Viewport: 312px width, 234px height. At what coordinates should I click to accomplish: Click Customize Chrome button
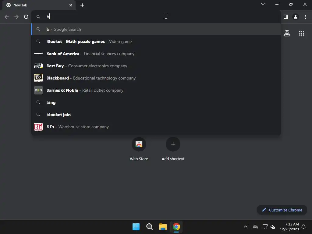282,210
